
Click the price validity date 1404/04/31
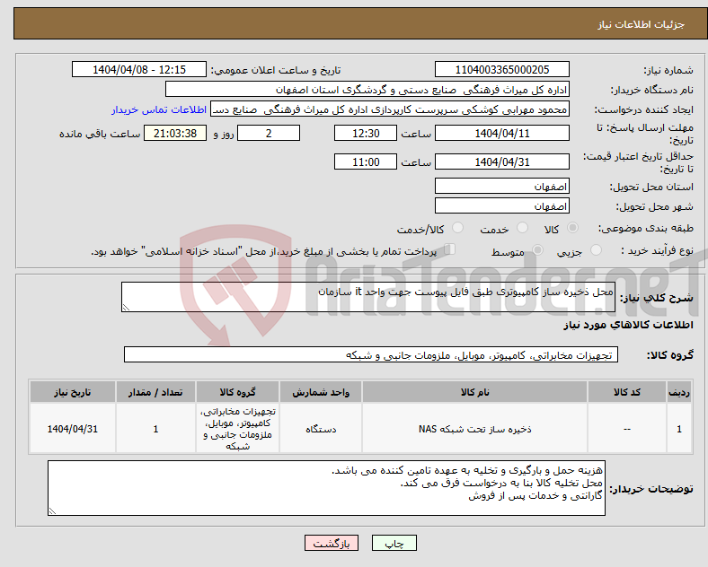click(x=501, y=161)
